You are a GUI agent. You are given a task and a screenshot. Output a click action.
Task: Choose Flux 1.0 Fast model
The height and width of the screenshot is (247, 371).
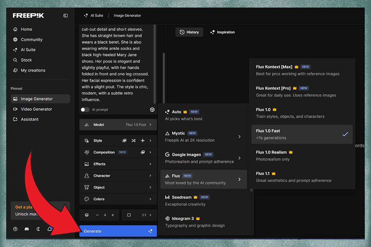point(302,134)
